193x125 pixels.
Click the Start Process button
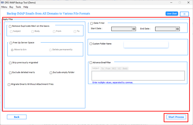[x=176, y=117]
